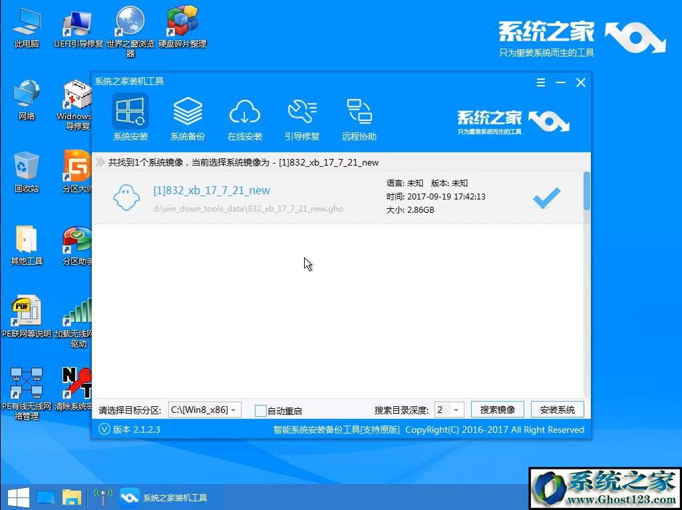Open 在线安装 cloud download tab
Image resolution: width=682 pixels, height=510 pixels.
[x=245, y=118]
